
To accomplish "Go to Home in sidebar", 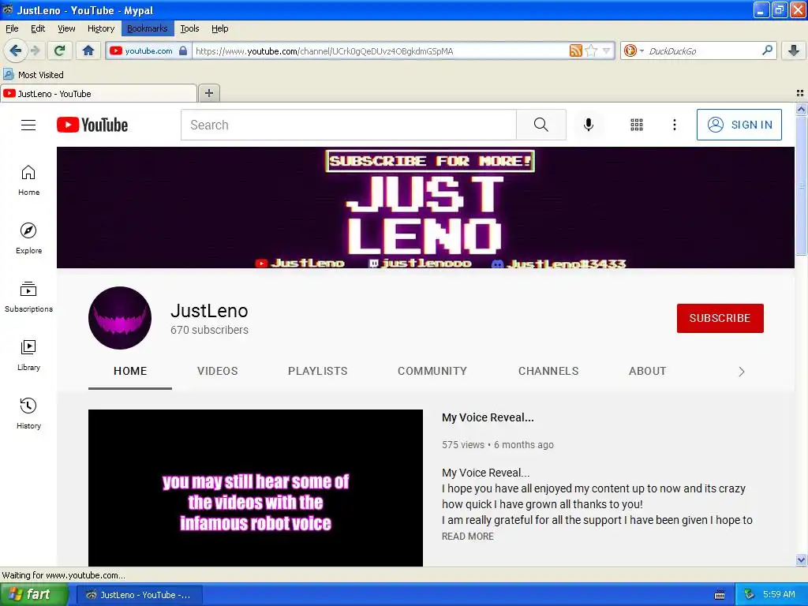I will (29, 181).
